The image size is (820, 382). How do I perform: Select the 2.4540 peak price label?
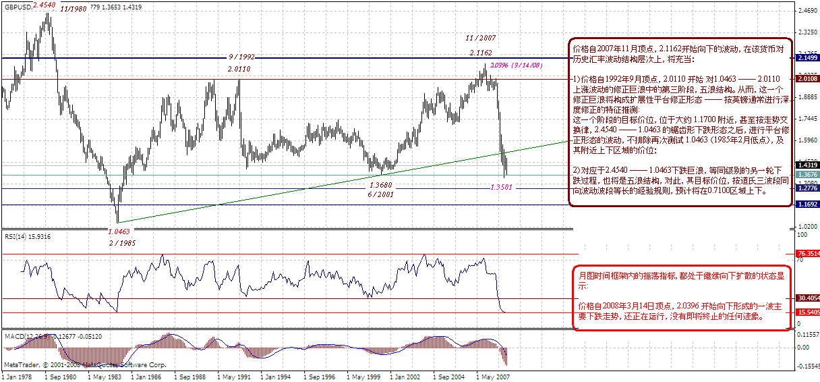click(x=44, y=4)
